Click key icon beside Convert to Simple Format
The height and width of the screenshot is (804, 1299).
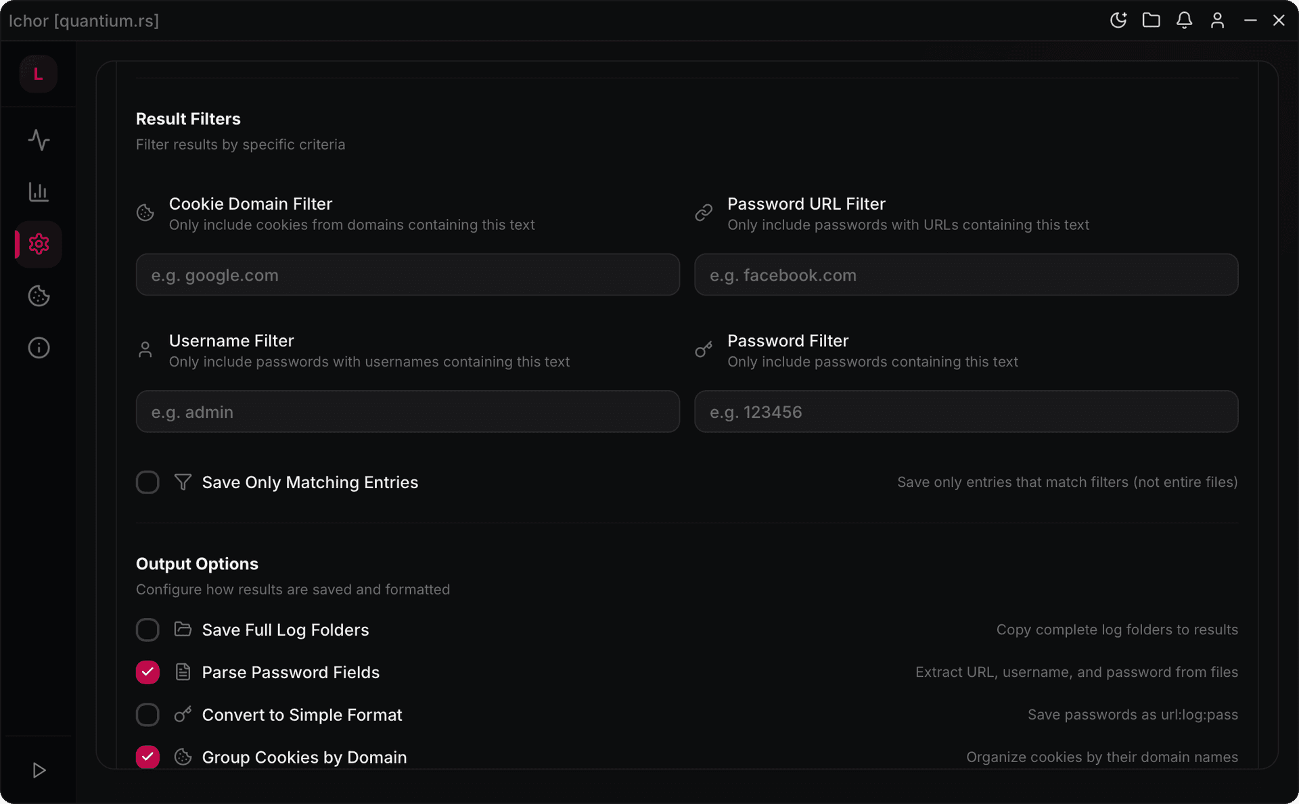[x=183, y=715]
